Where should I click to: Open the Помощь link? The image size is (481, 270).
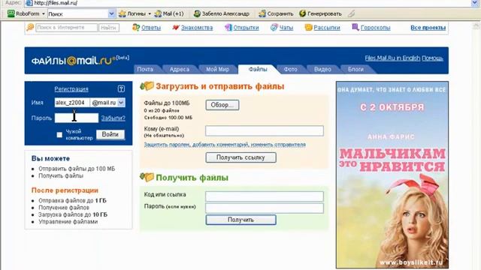coord(433,58)
